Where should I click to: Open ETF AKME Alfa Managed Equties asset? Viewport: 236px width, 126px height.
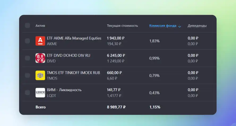[x=74, y=38]
